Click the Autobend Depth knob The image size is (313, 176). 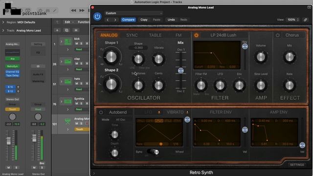point(114,153)
